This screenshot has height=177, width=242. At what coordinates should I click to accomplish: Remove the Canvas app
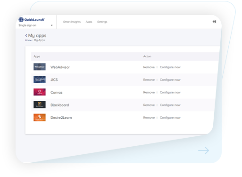tap(149, 92)
